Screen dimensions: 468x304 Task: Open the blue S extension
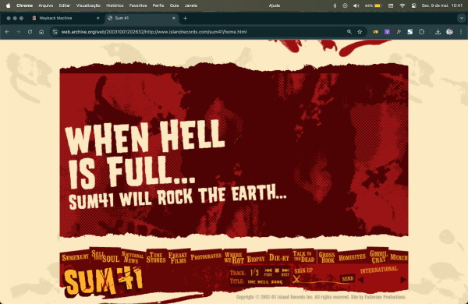point(409,32)
